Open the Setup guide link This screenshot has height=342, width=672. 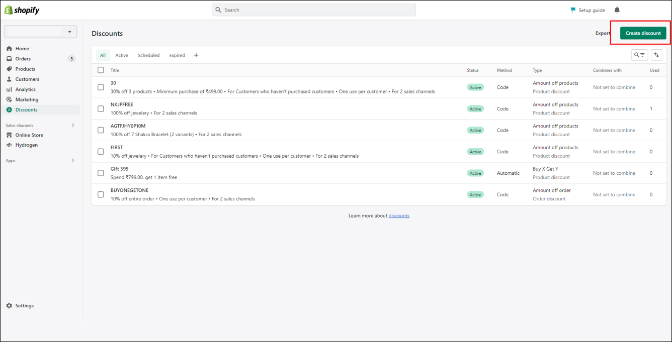pyautogui.click(x=592, y=10)
